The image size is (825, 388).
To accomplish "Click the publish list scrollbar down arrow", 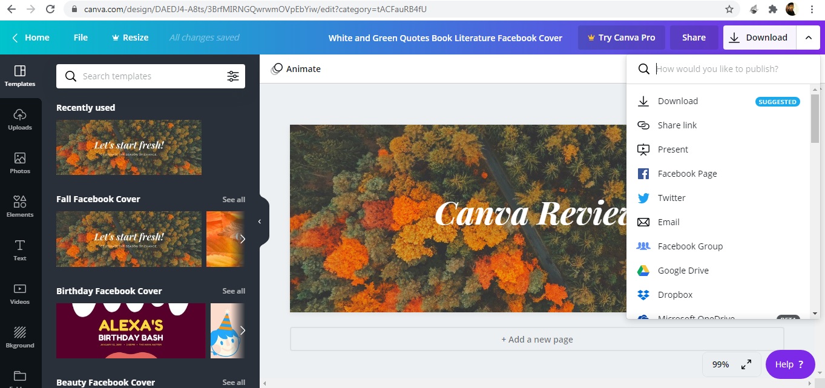I will coord(815,314).
